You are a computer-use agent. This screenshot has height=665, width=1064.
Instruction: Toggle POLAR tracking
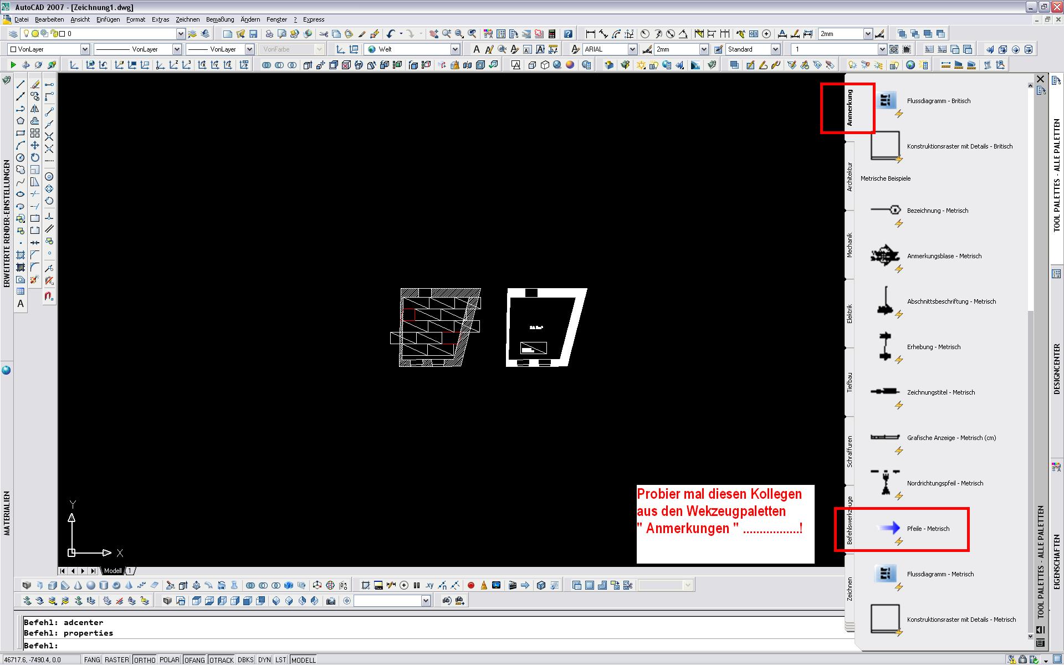[170, 659]
